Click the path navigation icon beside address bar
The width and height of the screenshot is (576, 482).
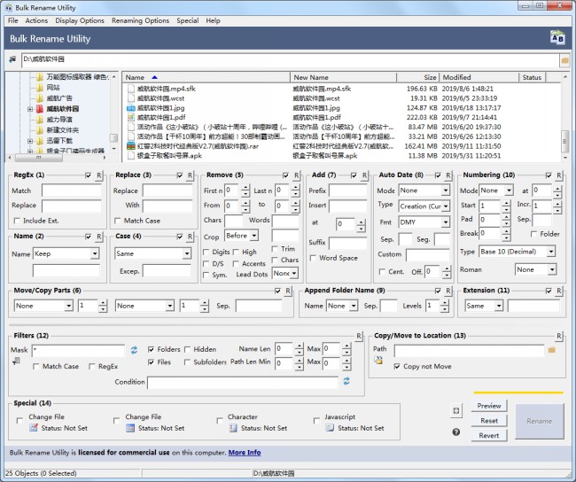point(13,59)
